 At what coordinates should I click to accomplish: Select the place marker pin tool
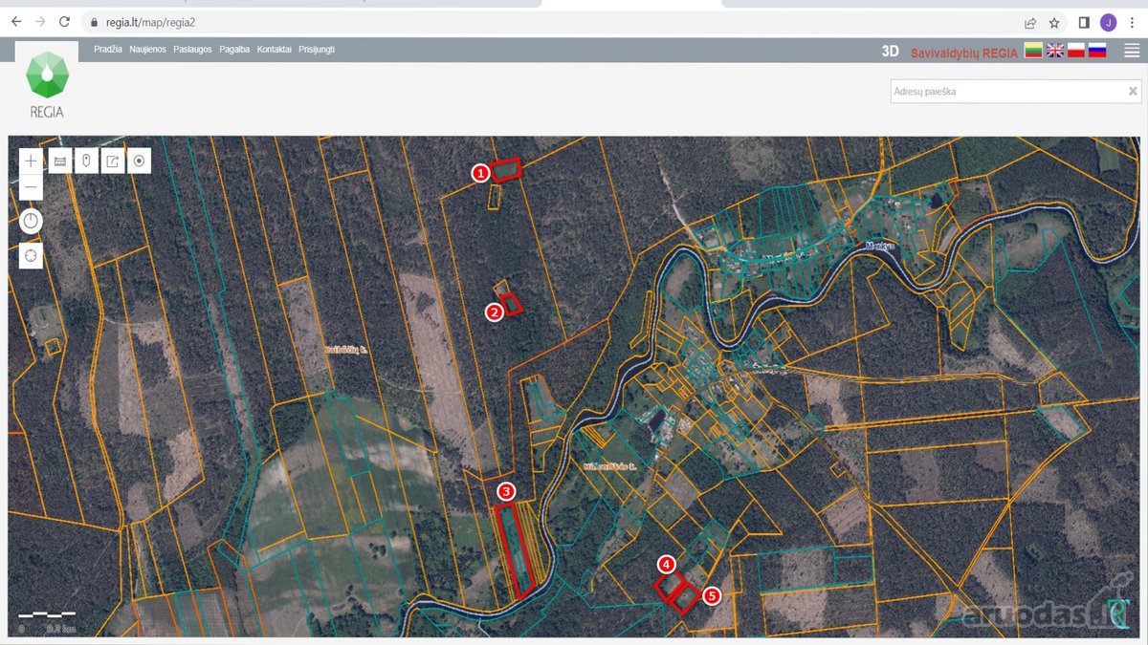click(x=87, y=161)
